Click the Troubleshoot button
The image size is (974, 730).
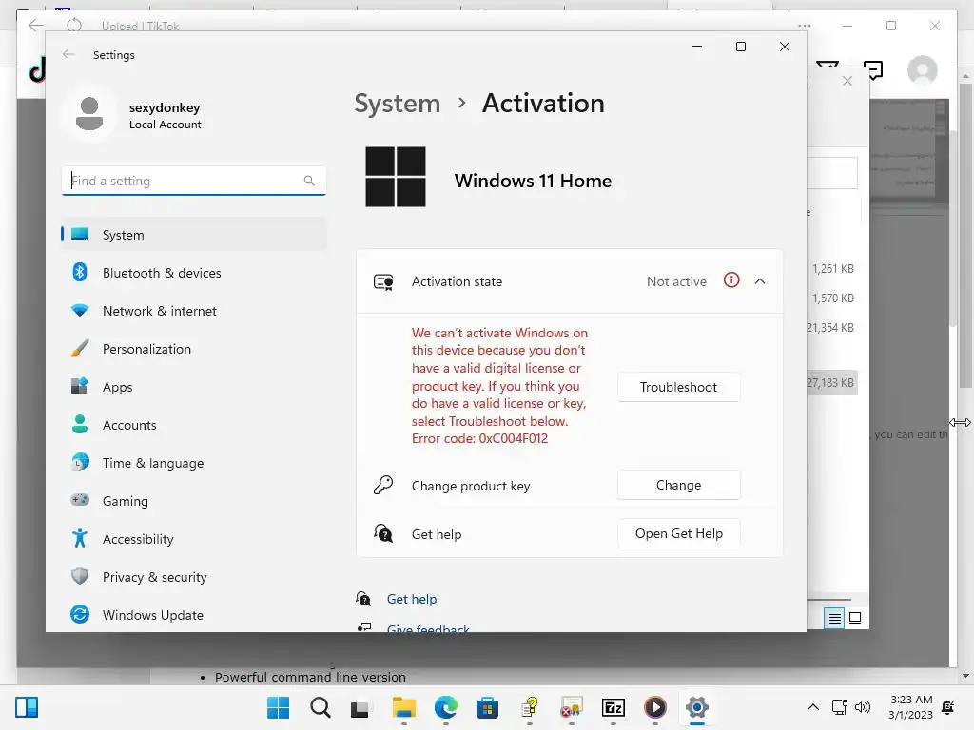(x=679, y=387)
